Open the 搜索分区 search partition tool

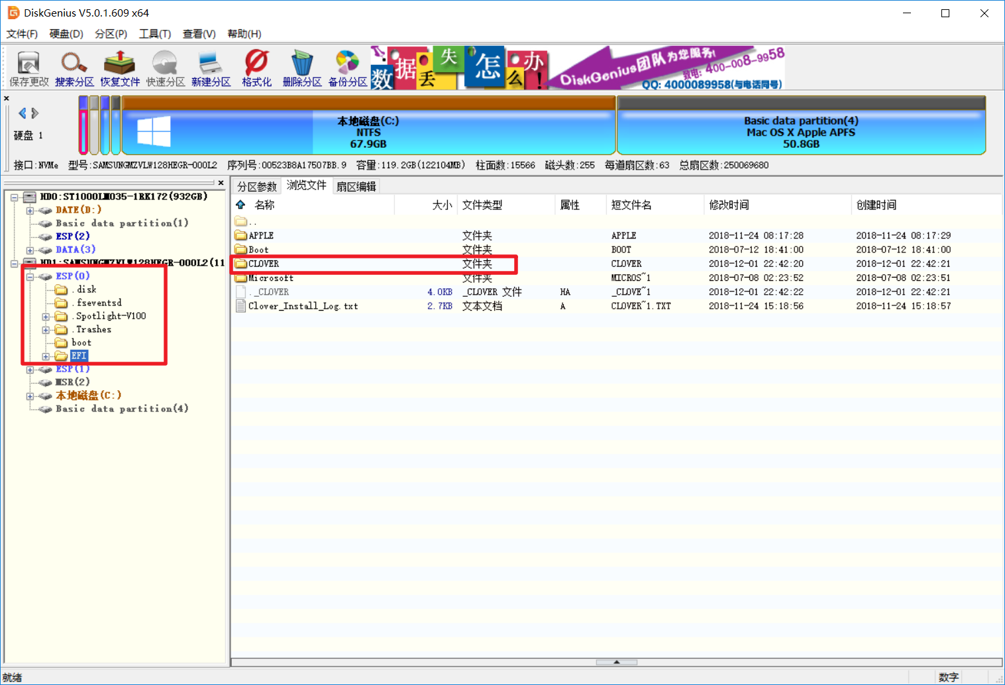[x=74, y=69]
